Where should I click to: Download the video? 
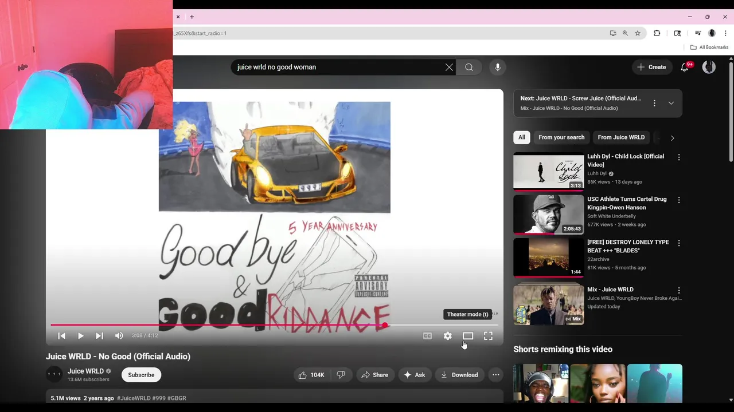point(459,375)
